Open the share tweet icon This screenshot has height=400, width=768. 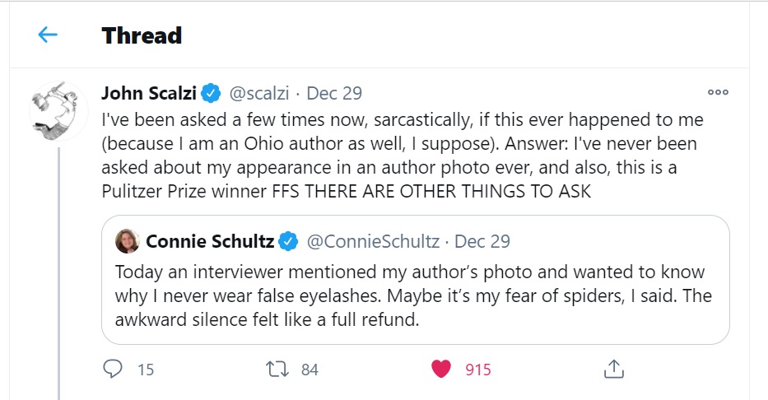click(612, 369)
